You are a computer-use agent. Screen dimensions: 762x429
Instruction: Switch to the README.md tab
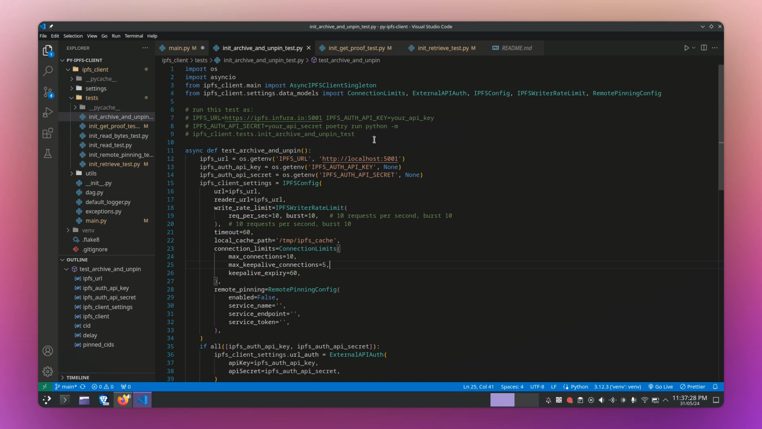click(x=516, y=48)
